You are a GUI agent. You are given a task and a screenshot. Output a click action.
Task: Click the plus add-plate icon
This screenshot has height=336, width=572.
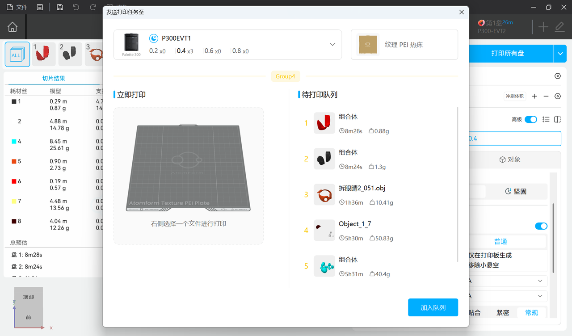pyautogui.click(x=543, y=27)
